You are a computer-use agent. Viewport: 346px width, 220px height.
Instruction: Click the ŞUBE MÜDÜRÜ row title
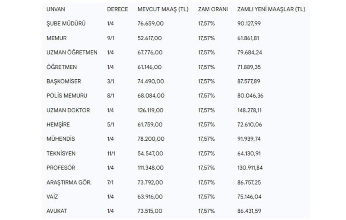point(66,24)
